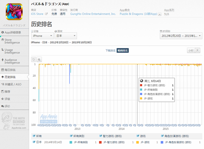Click the App详细信息 info icon
204x149 pixels.
point(3,32)
